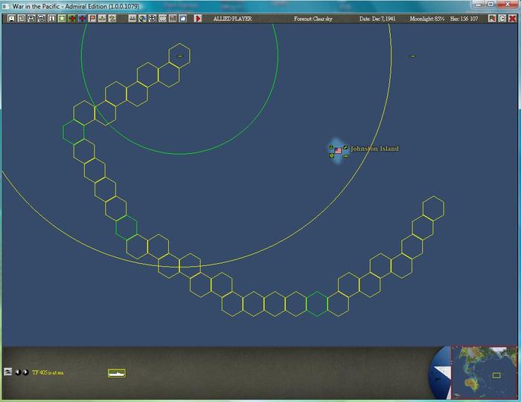This screenshot has height=402, width=521.
Task: Click the R icon in top-right toolbar
Action: coord(492,19)
